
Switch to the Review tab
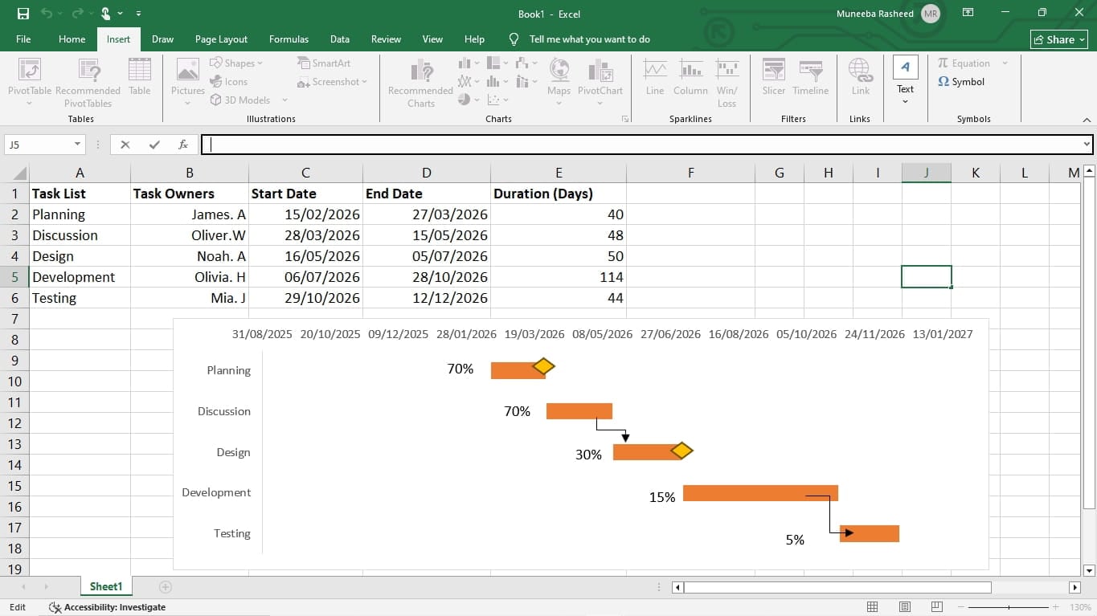(386, 39)
